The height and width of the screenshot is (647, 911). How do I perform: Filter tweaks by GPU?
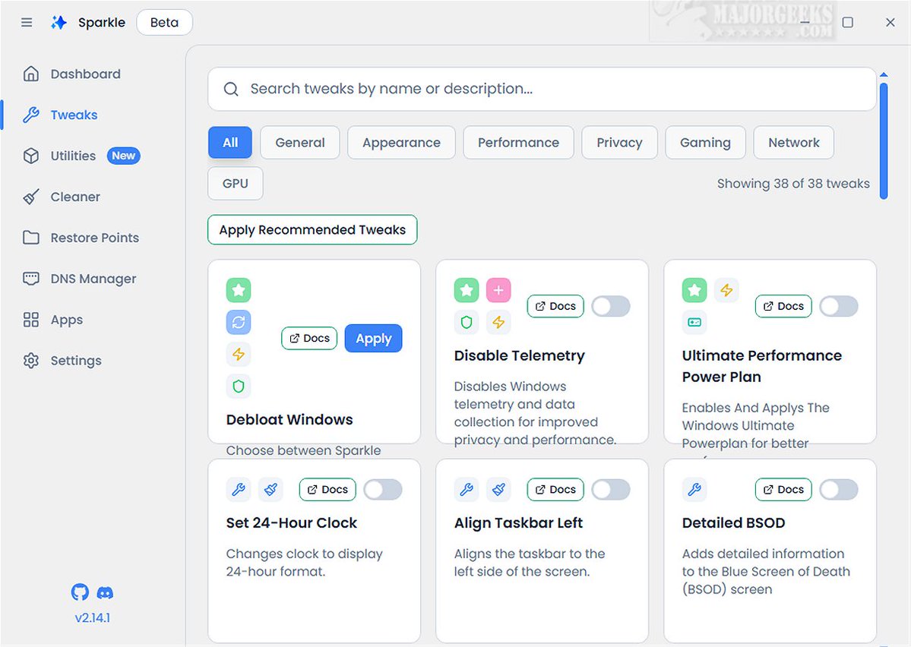(236, 184)
